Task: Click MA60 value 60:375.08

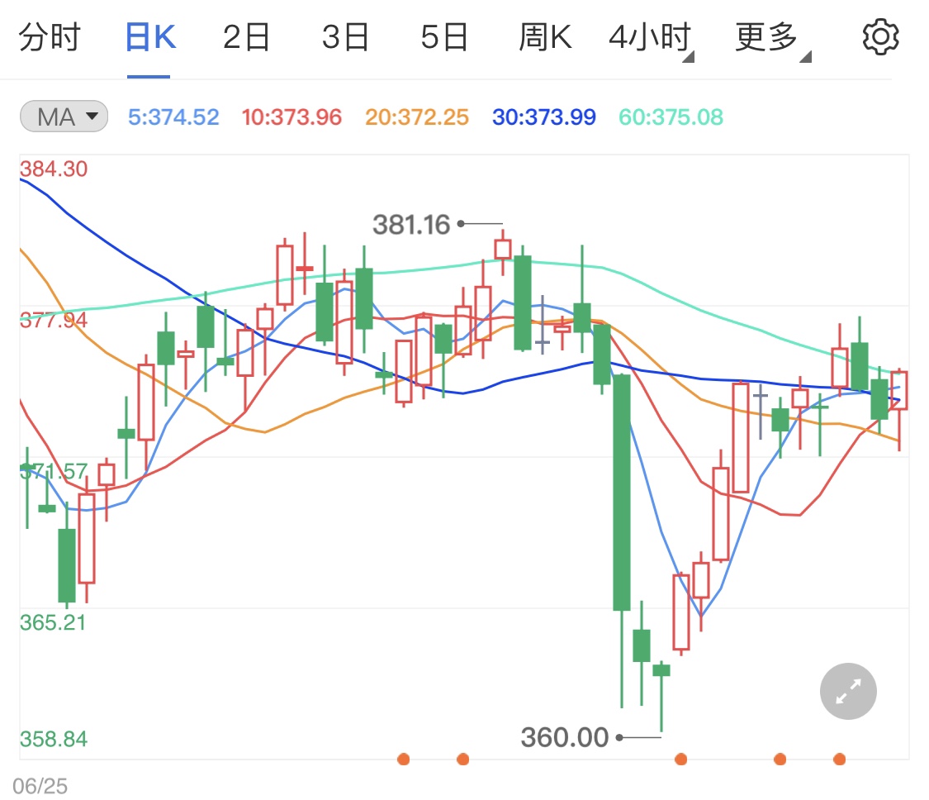Action: click(671, 117)
